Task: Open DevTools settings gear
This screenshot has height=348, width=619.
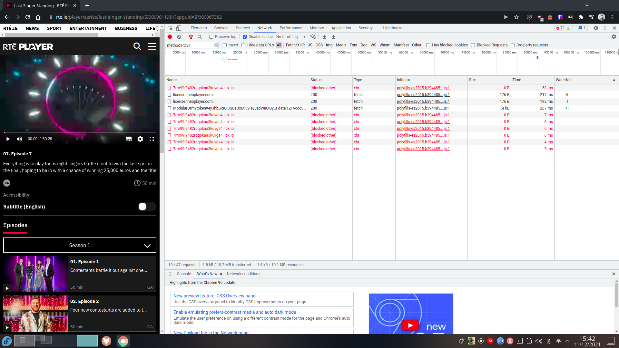Action: pos(596,28)
